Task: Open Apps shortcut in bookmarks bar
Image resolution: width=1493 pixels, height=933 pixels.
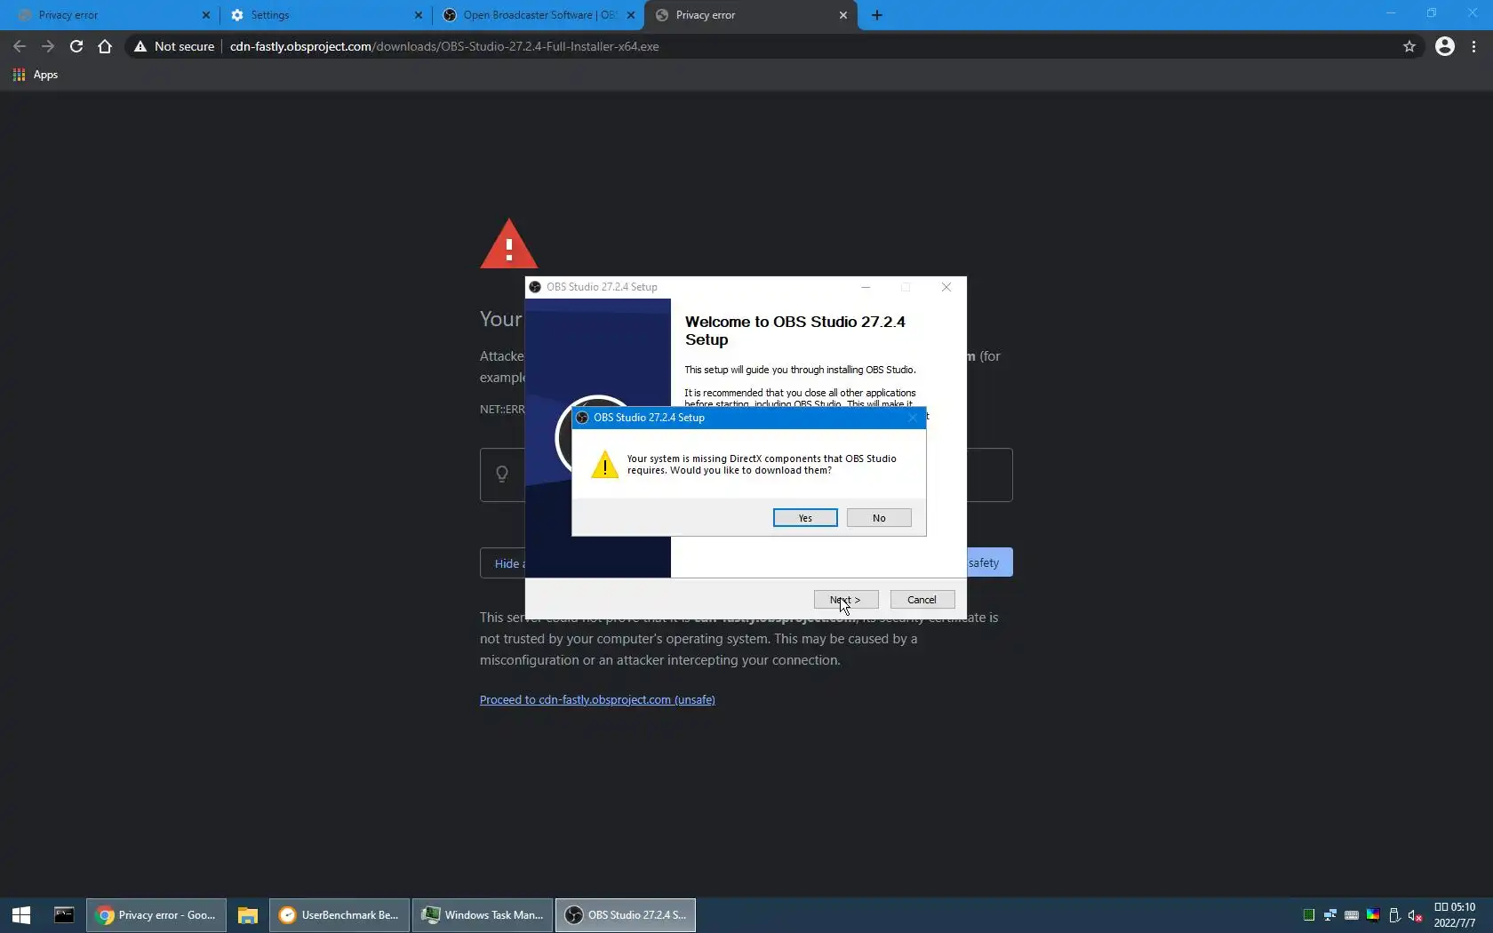Action: click(x=36, y=75)
